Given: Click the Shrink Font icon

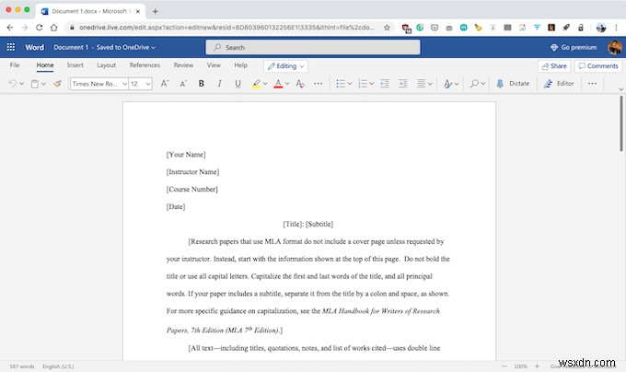Looking at the screenshot, I should pos(183,84).
